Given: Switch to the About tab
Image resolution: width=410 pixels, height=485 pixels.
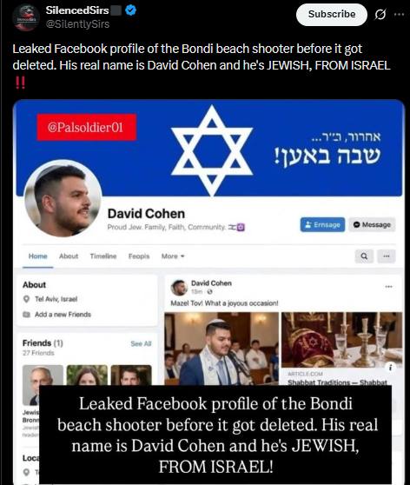Looking at the screenshot, I should [69, 256].
